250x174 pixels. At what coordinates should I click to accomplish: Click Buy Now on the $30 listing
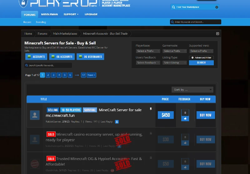coord(206,139)
